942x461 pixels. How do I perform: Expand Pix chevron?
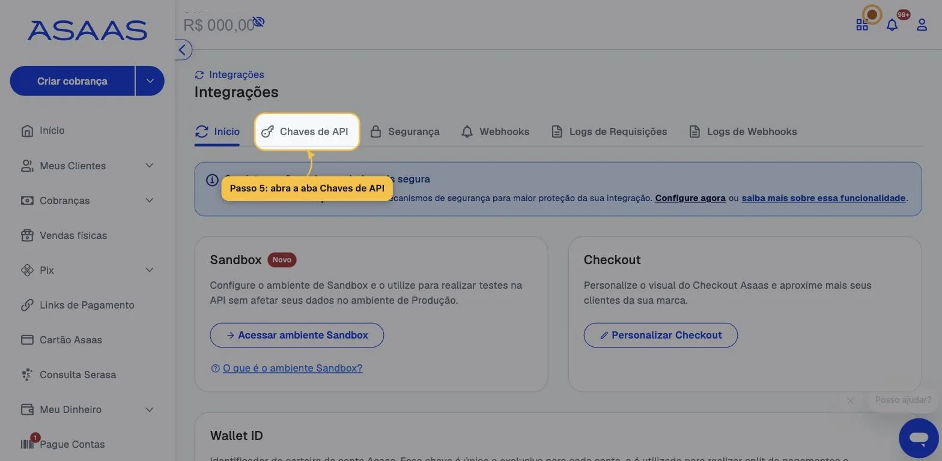point(150,270)
